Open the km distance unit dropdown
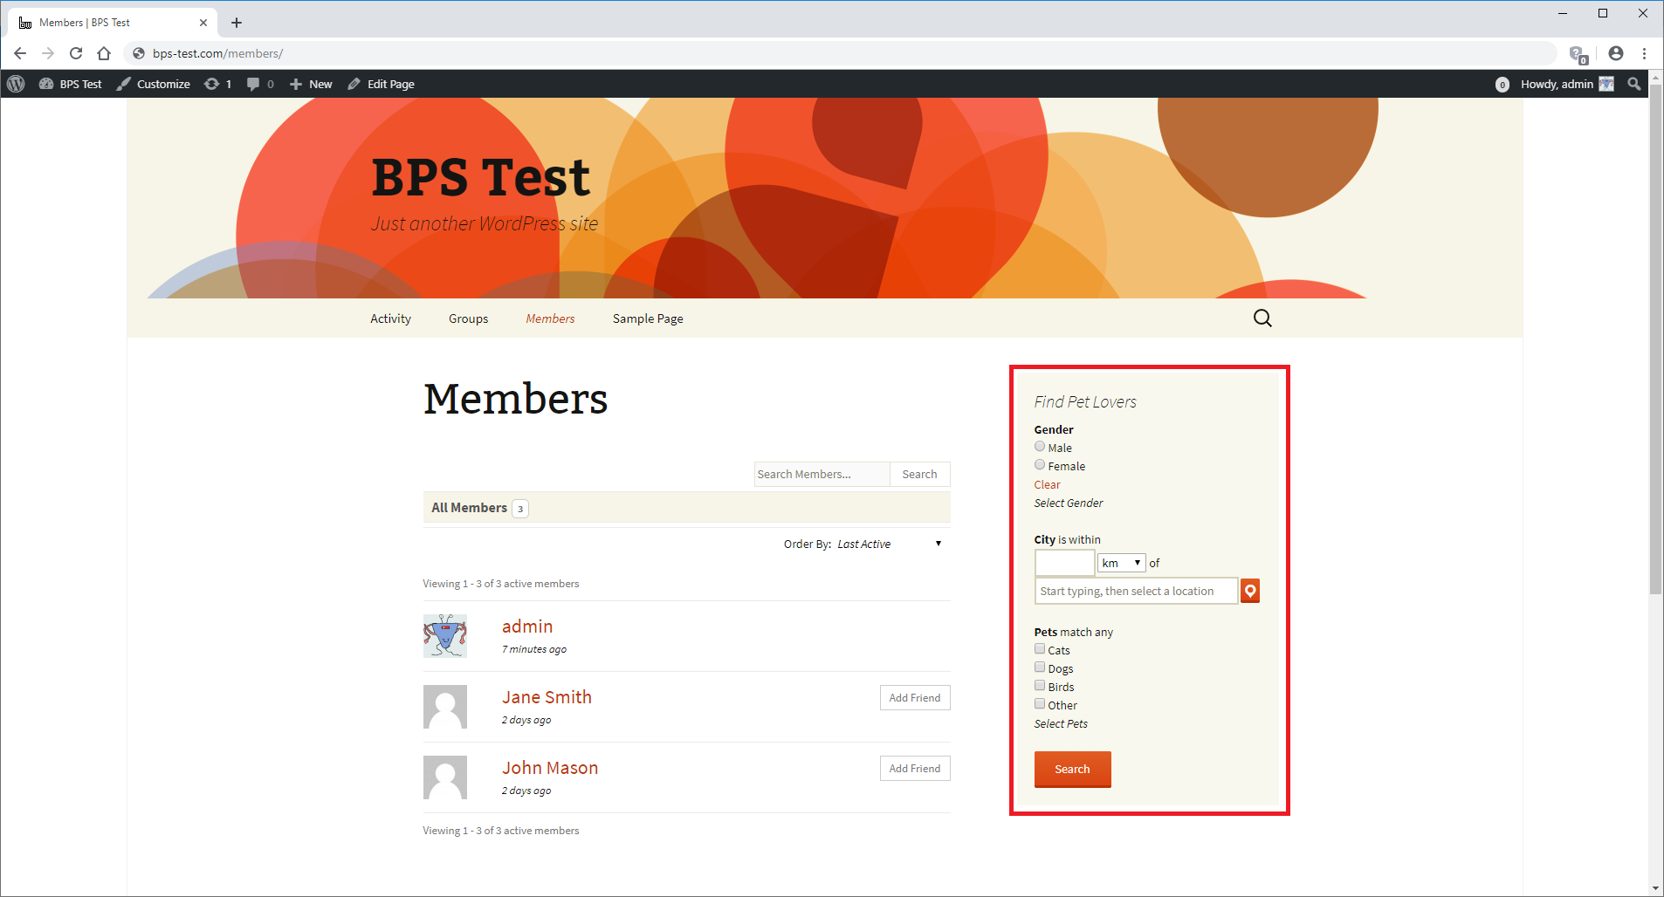Viewport: 1664px width, 897px height. pos(1121,563)
